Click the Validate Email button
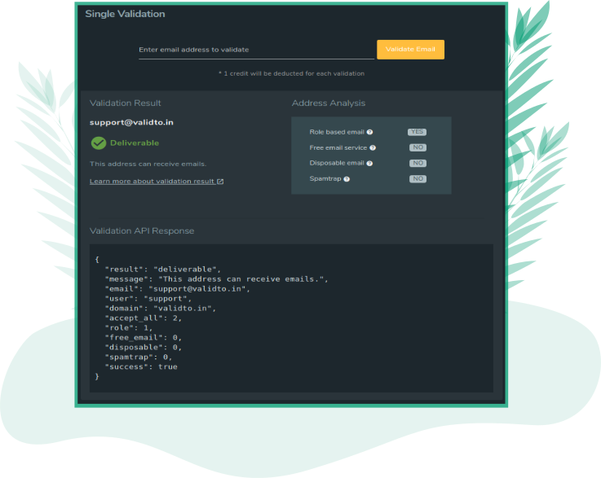This screenshot has height=478, width=601. click(410, 50)
